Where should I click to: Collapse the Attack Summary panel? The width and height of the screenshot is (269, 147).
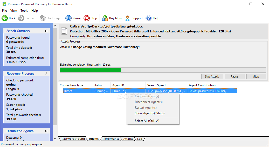click(46, 31)
